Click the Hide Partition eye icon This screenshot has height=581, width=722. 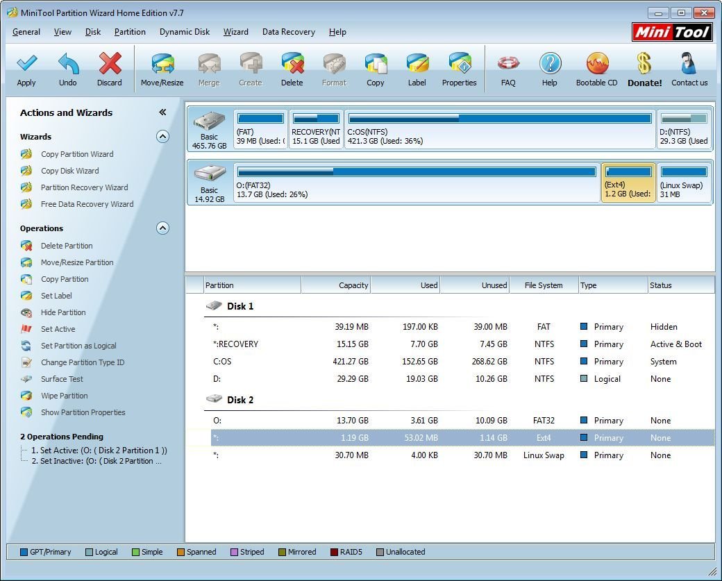[x=26, y=312]
